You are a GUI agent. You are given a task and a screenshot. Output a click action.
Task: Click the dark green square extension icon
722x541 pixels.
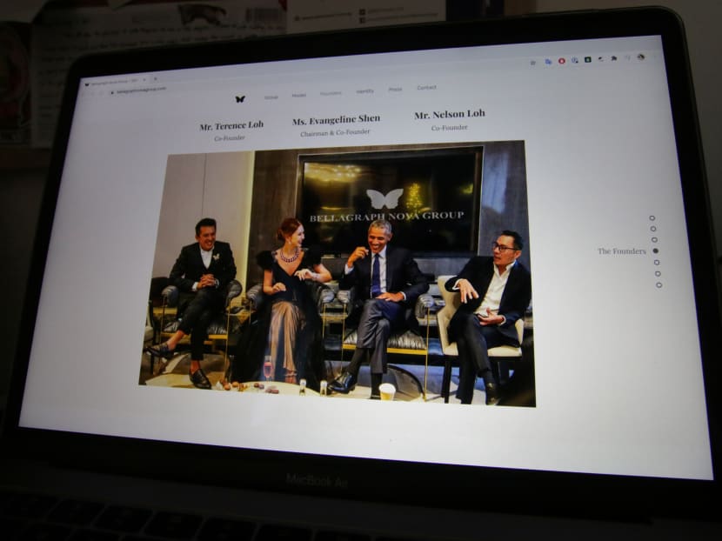[588, 59]
